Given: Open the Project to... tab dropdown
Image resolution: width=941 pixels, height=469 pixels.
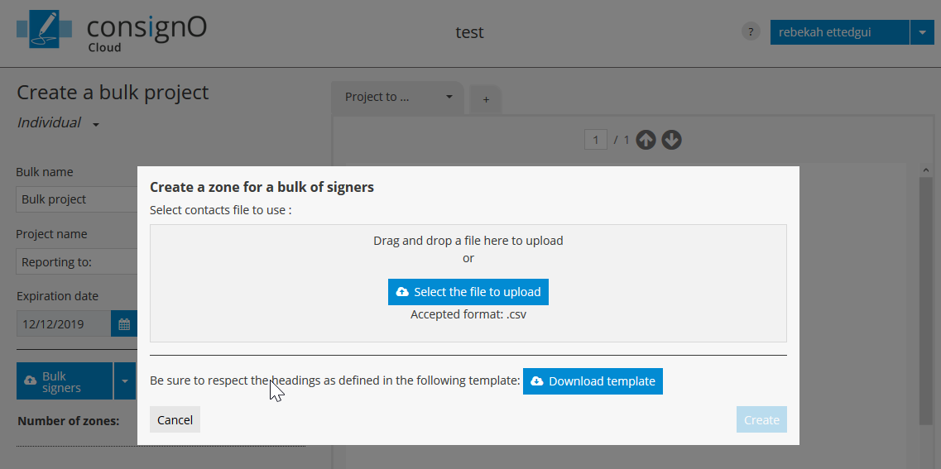Looking at the screenshot, I should tap(449, 97).
